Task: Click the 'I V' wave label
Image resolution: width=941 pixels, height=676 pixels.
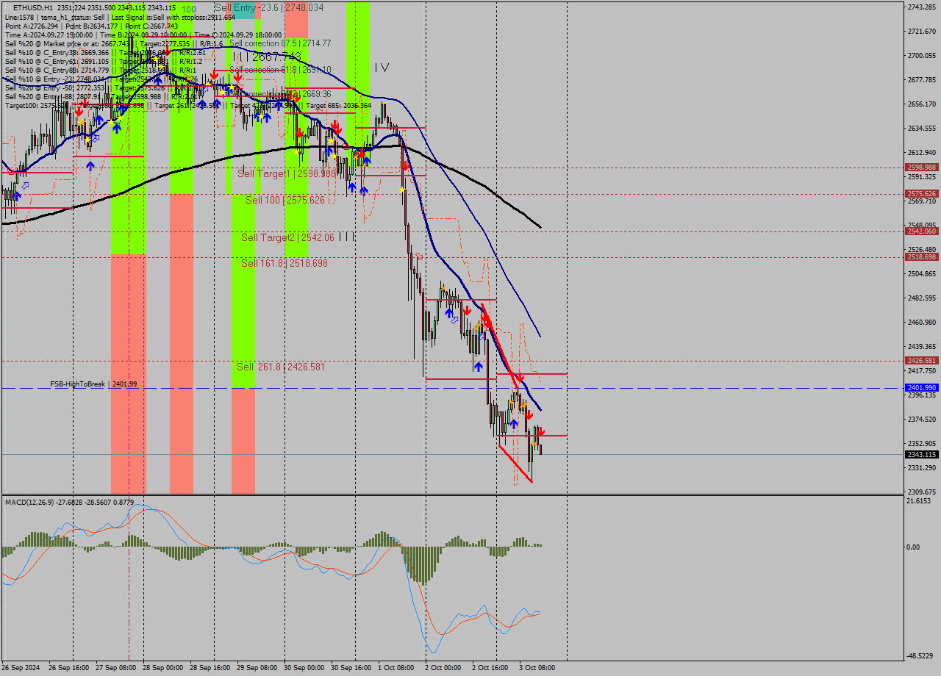Action: click(382, 68)
